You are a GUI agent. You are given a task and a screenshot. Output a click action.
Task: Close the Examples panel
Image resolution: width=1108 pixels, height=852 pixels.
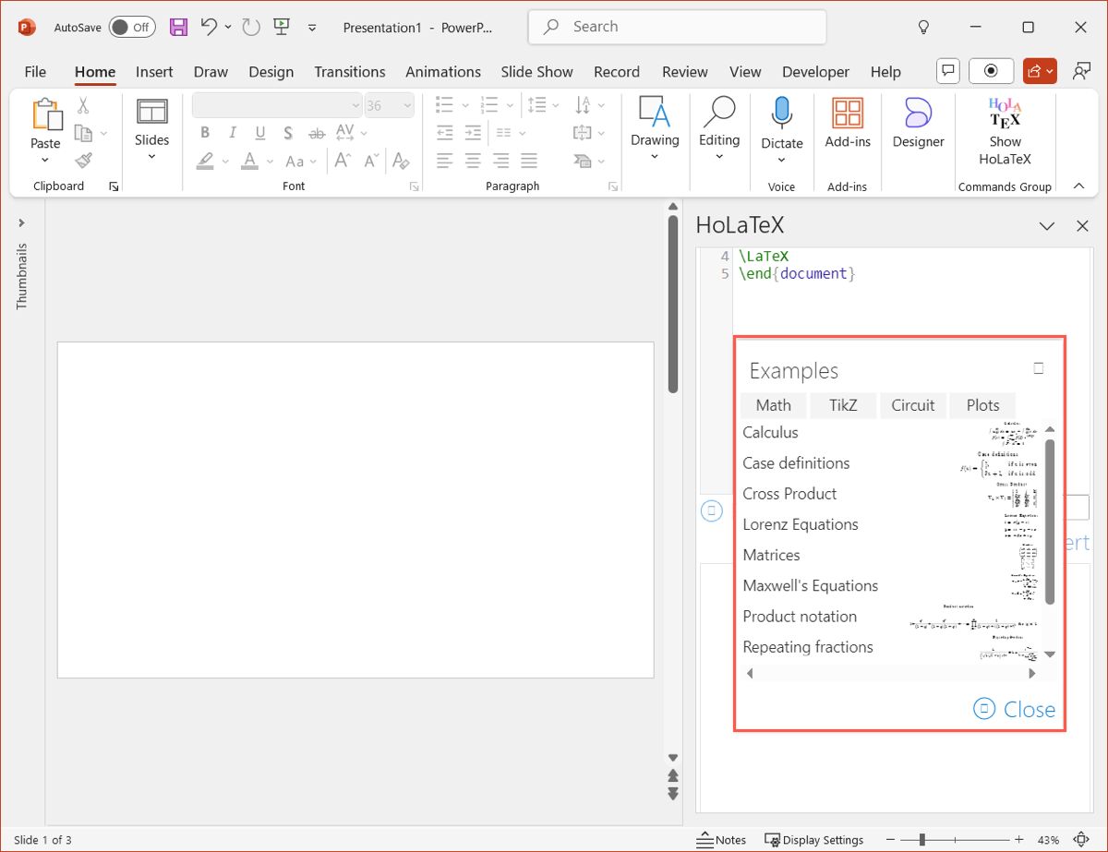tap(1014, 709)
